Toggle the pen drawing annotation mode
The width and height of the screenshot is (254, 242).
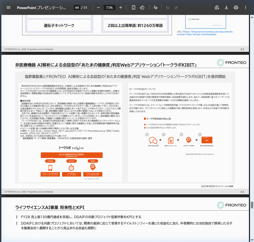pyautogui.click(x=155, y=7)
